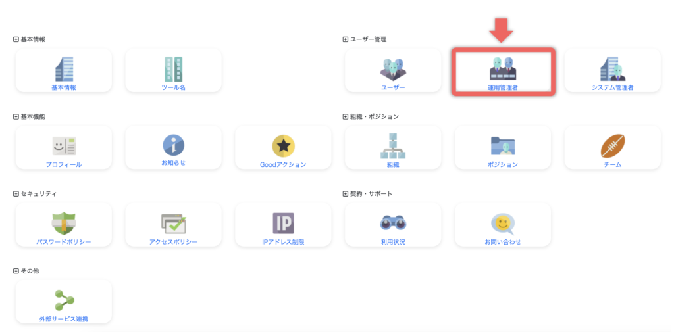Open the パスワードポリシー link

[64, 242]
